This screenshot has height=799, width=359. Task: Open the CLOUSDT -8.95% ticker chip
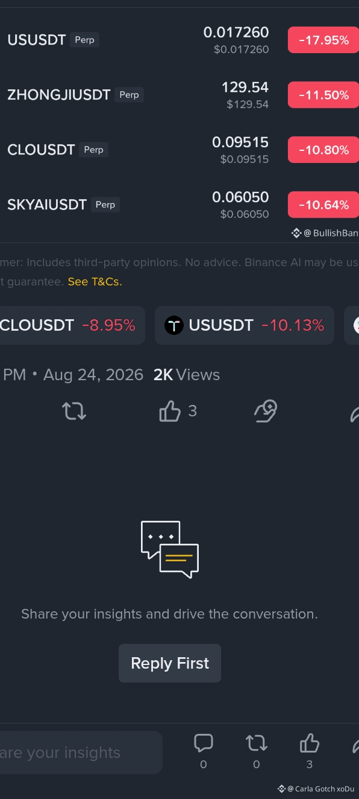click(x=71, y=325)
